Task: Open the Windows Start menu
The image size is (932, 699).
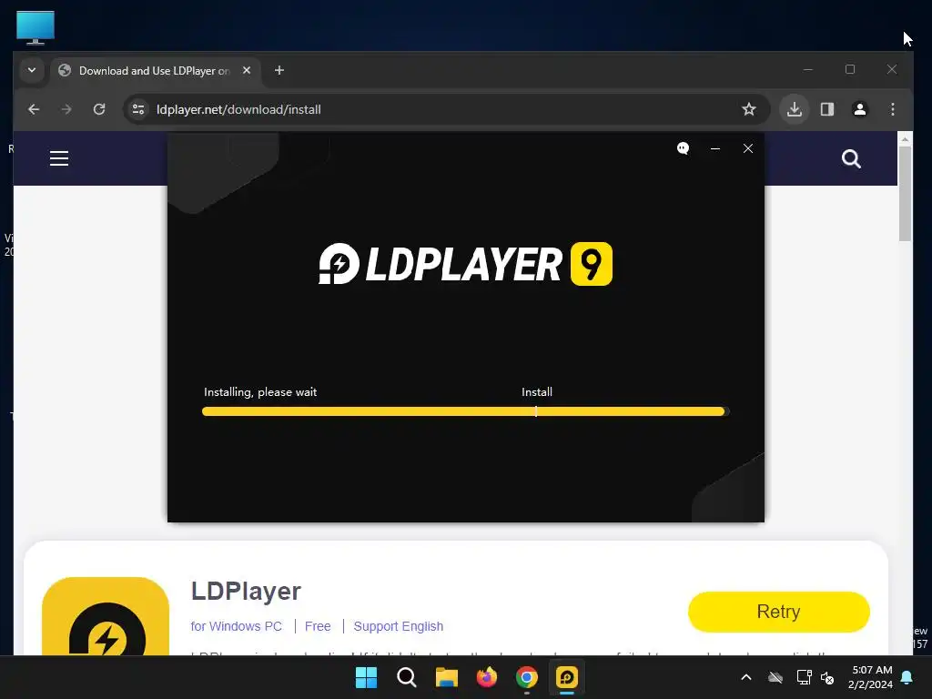Action: [x=366, y=677]
